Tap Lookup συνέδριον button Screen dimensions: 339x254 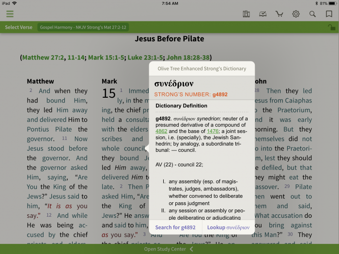[x=228, y=227]
